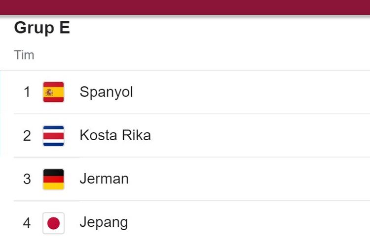The image size is (370, 246).
Task: Click the maroon header bar
Action: coord(185,7)
